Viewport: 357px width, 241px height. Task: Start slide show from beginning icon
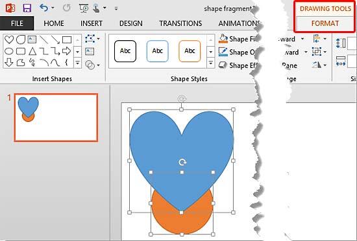point(84,8)
